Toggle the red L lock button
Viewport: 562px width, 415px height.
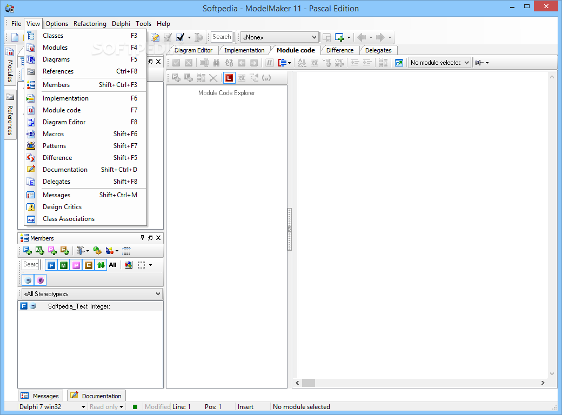(x=229, y=78)
